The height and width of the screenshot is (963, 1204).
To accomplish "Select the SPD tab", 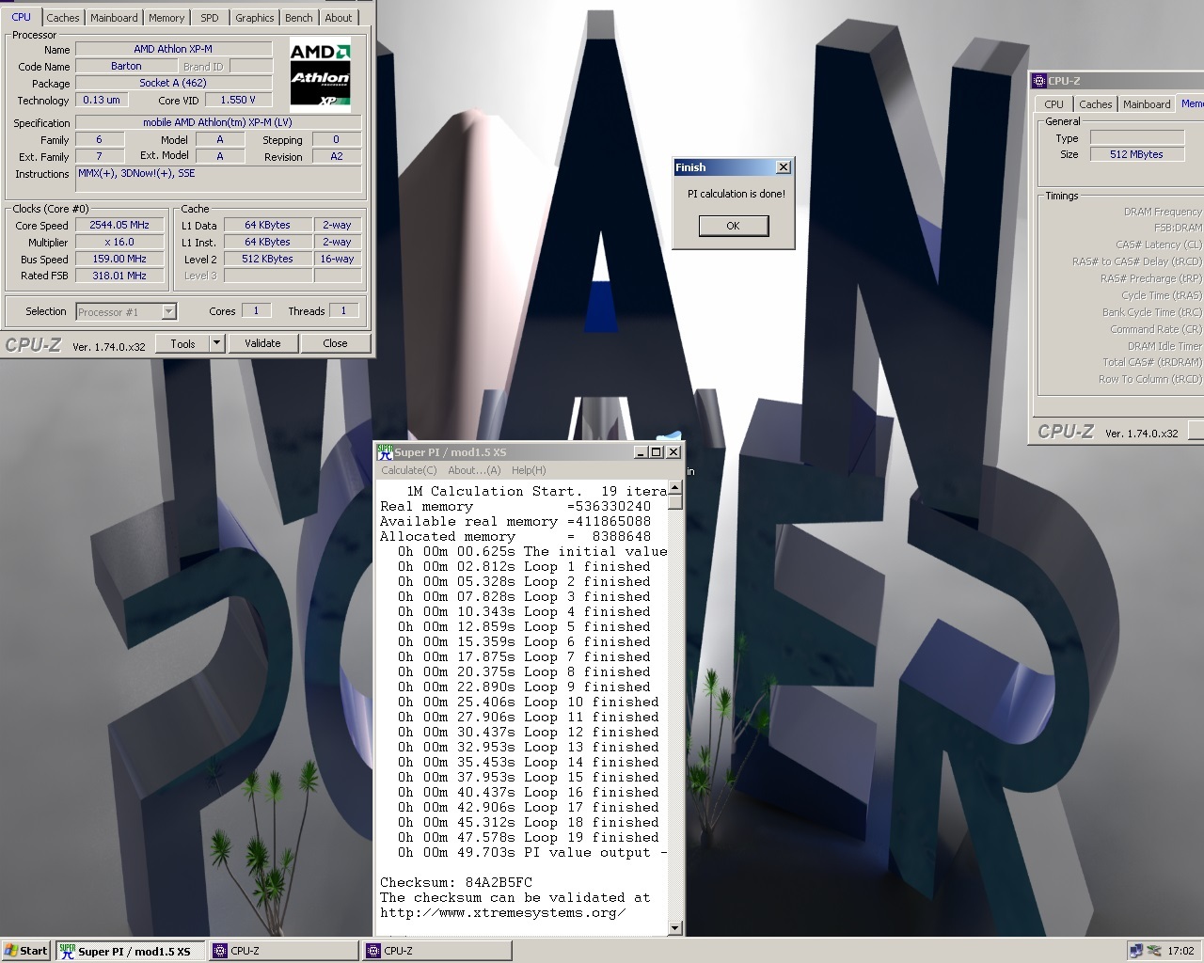I will (x=210, y=18).
